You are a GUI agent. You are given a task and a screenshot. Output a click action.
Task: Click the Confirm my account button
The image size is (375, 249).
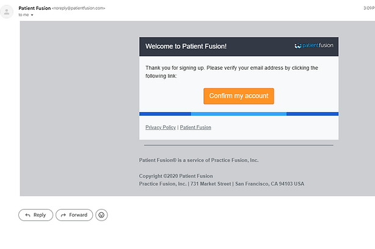pos(239,96)
